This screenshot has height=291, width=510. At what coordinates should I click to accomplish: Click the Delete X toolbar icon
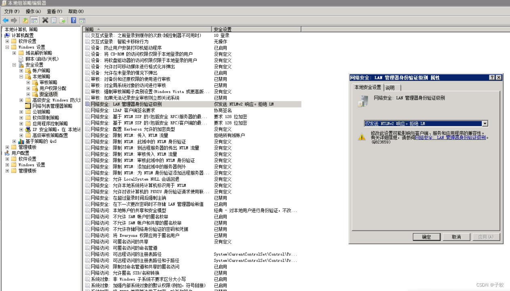(45, 20)
